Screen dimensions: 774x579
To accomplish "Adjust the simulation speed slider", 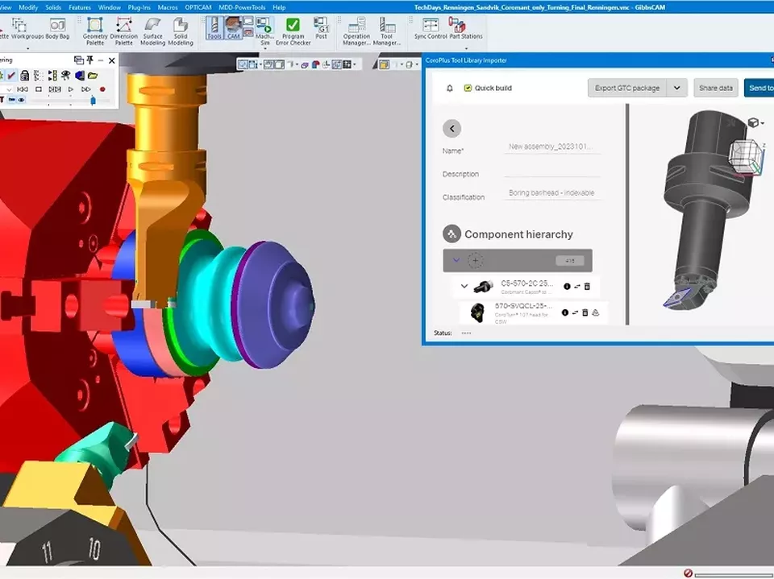I will point(93,101).
